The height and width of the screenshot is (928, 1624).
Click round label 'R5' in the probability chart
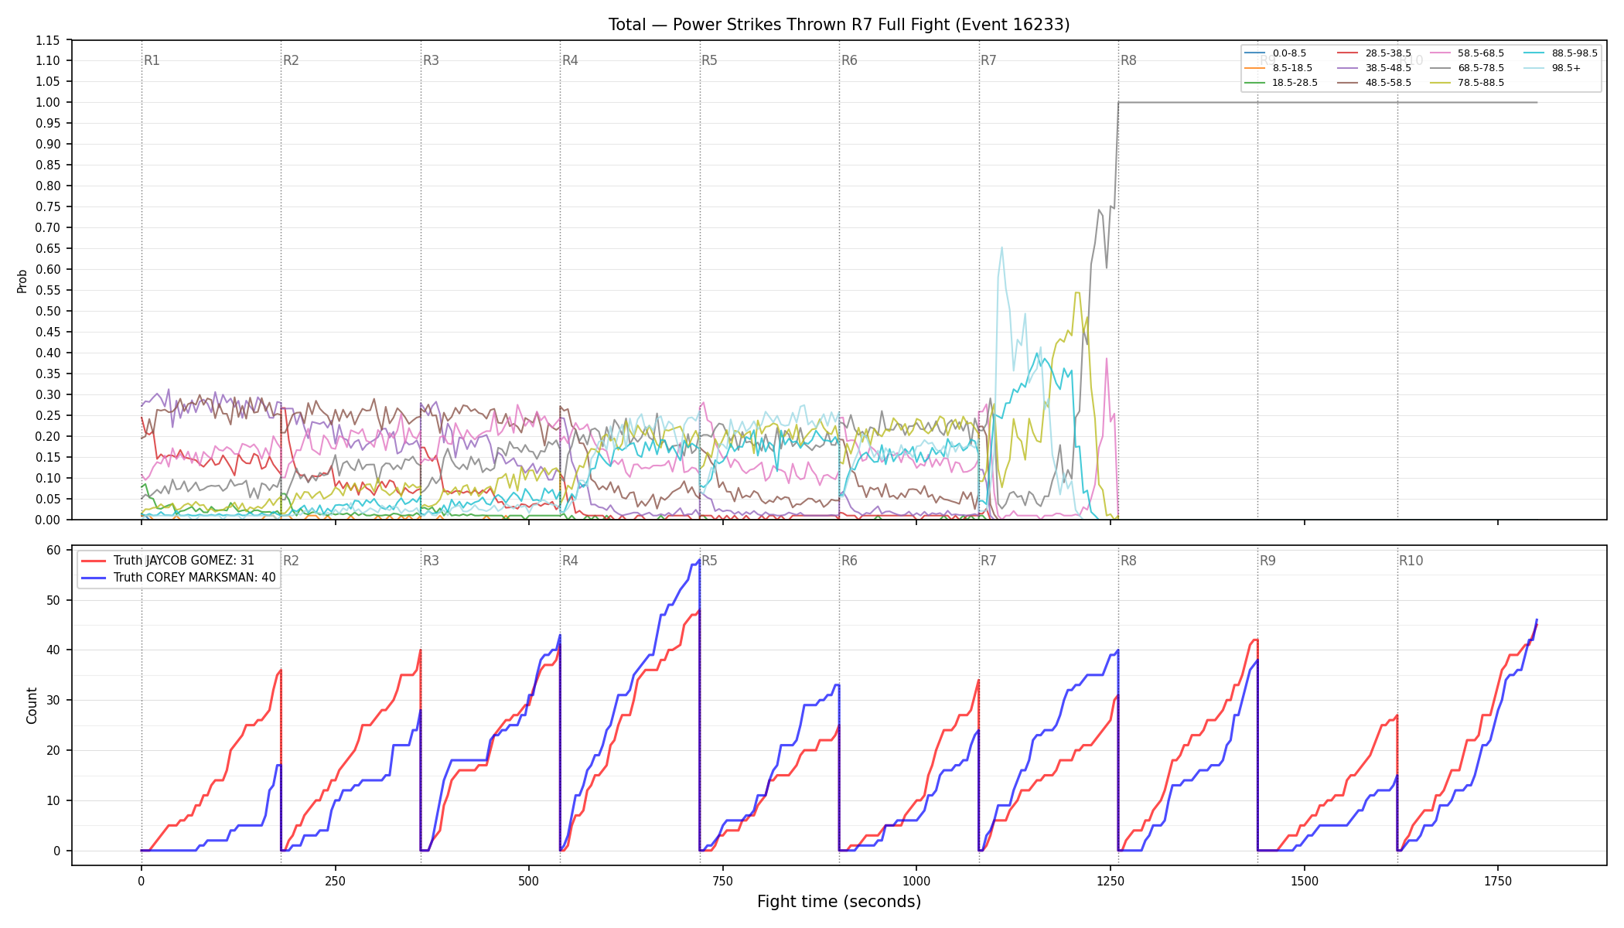(709, 60)
